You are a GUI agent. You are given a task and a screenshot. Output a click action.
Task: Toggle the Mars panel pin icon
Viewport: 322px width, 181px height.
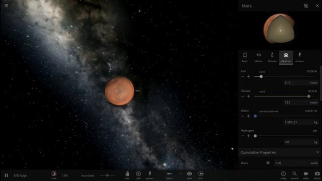[x=306, y=6]
